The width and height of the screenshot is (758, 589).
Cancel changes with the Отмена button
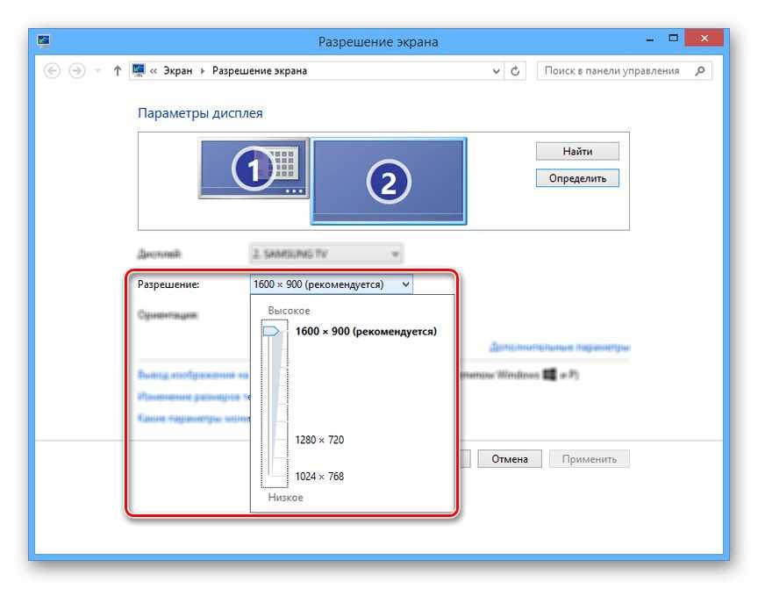click(x=509, y=459)
